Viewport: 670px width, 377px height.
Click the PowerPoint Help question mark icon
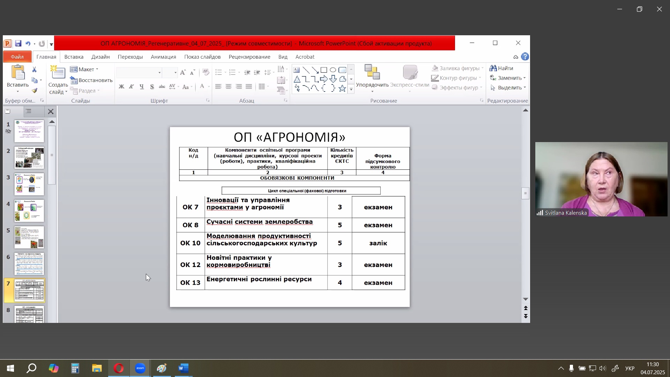[525, 57]
